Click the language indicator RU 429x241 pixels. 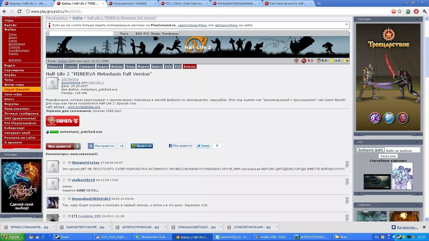coord(377,237)
